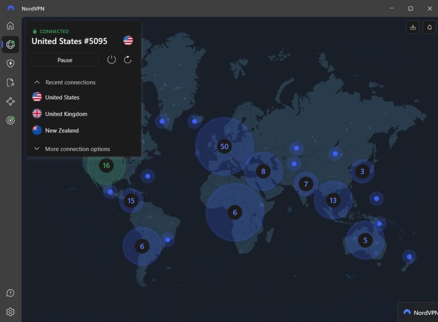438x322 pixels.
Task: Expand More connection options
Action: click(x=72, y=149)
